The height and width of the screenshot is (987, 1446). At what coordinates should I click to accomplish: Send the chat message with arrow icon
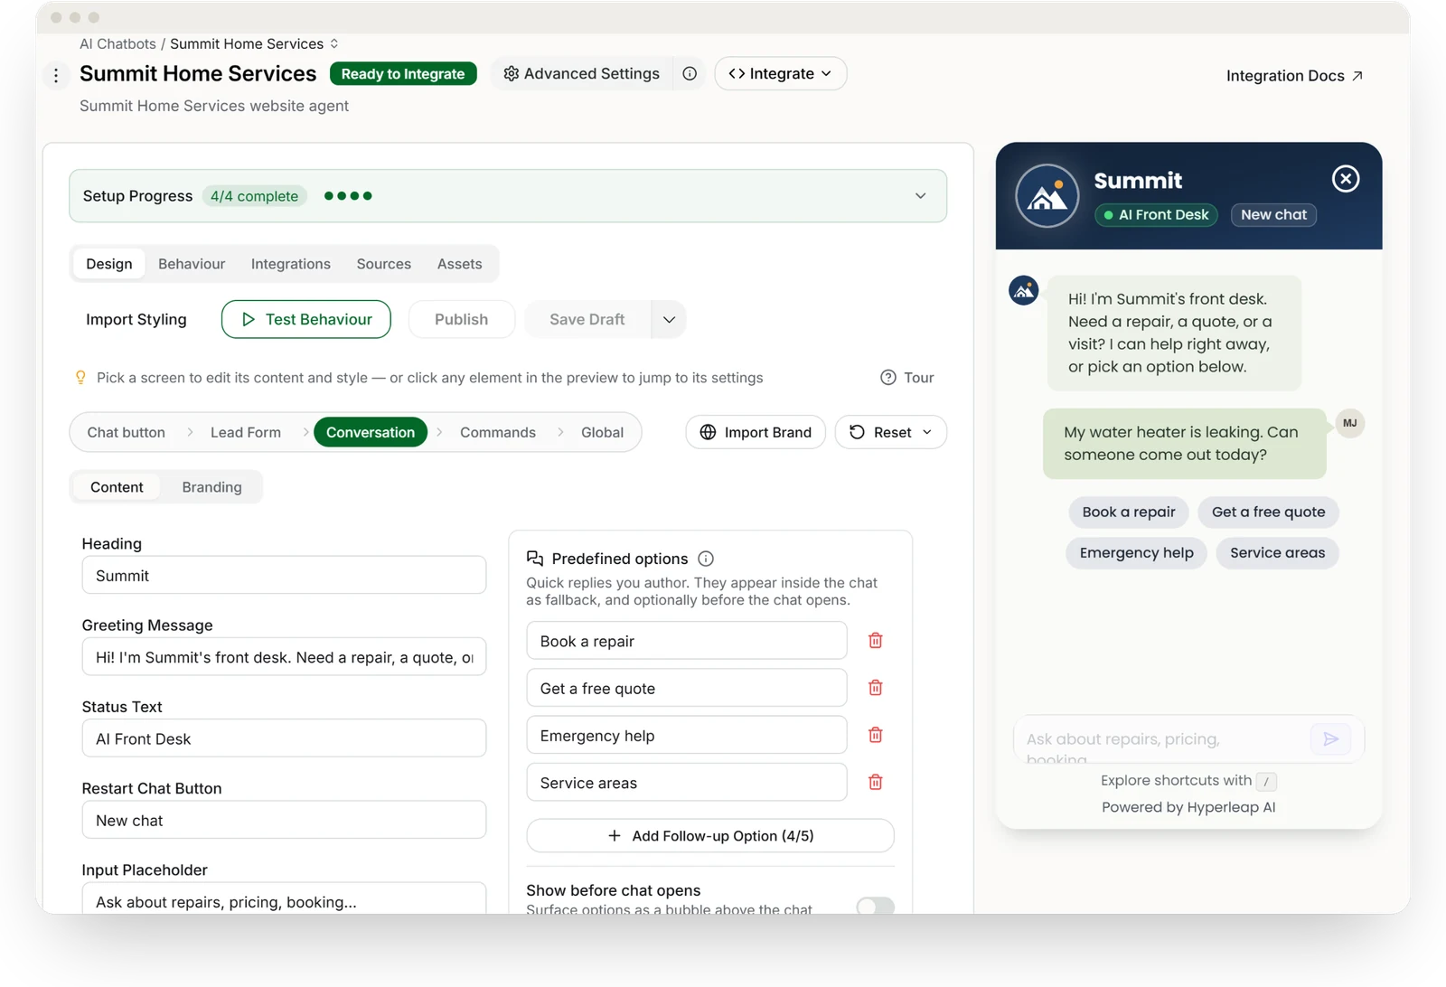click(x=1330, y=739)
